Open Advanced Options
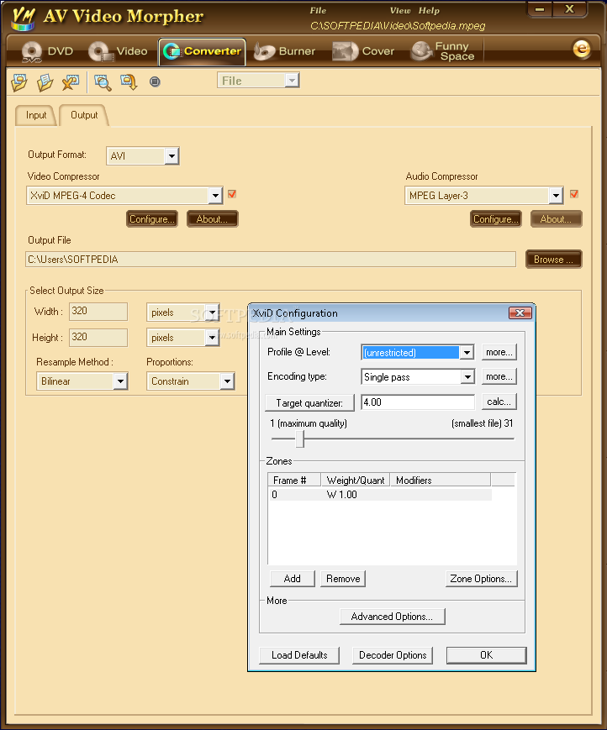This screenshot has width=607, height=730. coord(393,617)
